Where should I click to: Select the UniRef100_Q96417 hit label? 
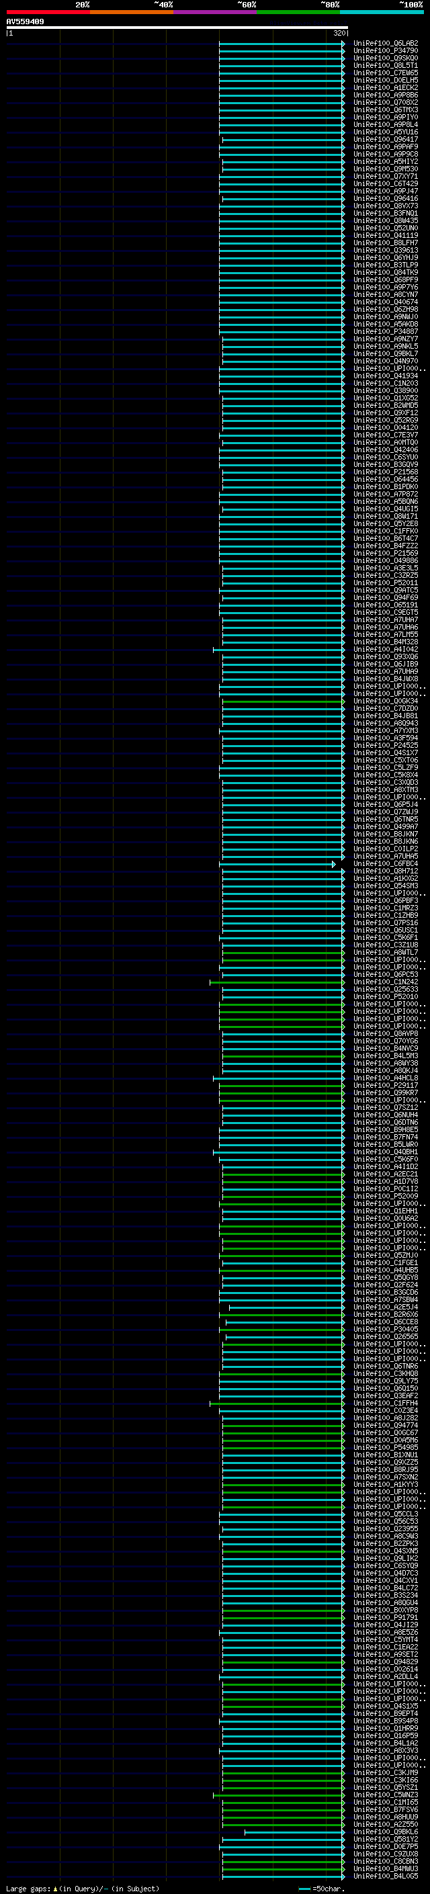pos(386,140)
